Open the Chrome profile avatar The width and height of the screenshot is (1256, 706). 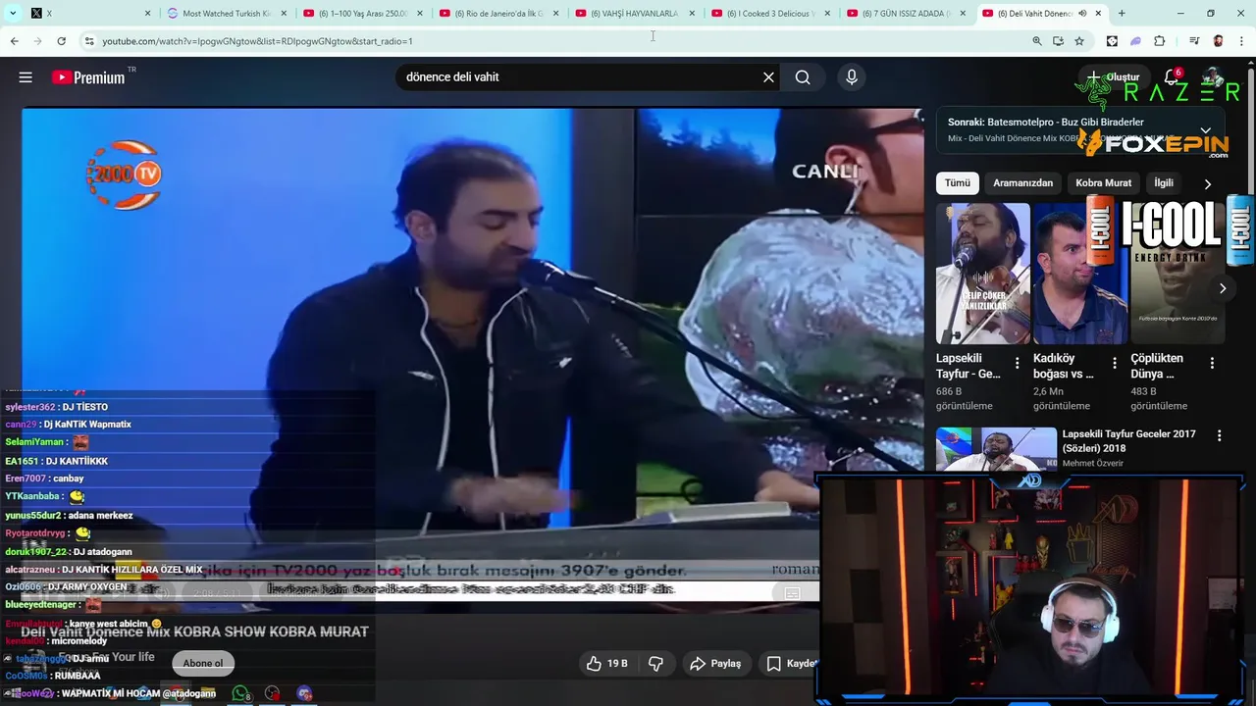[x=1218, y=41]
